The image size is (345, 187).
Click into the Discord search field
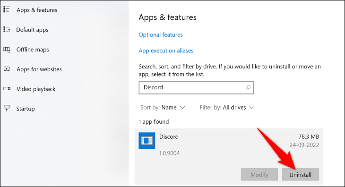(x=196, y=87)
